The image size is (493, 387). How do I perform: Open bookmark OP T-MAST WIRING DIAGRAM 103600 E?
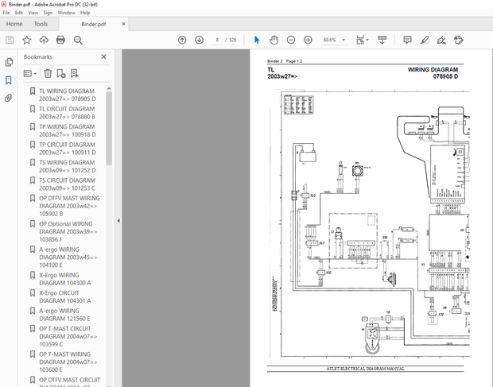(68, 362)
